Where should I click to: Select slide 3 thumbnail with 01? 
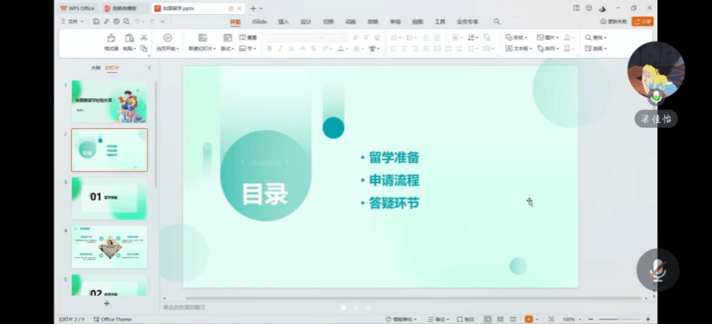[x=109, y=198]
